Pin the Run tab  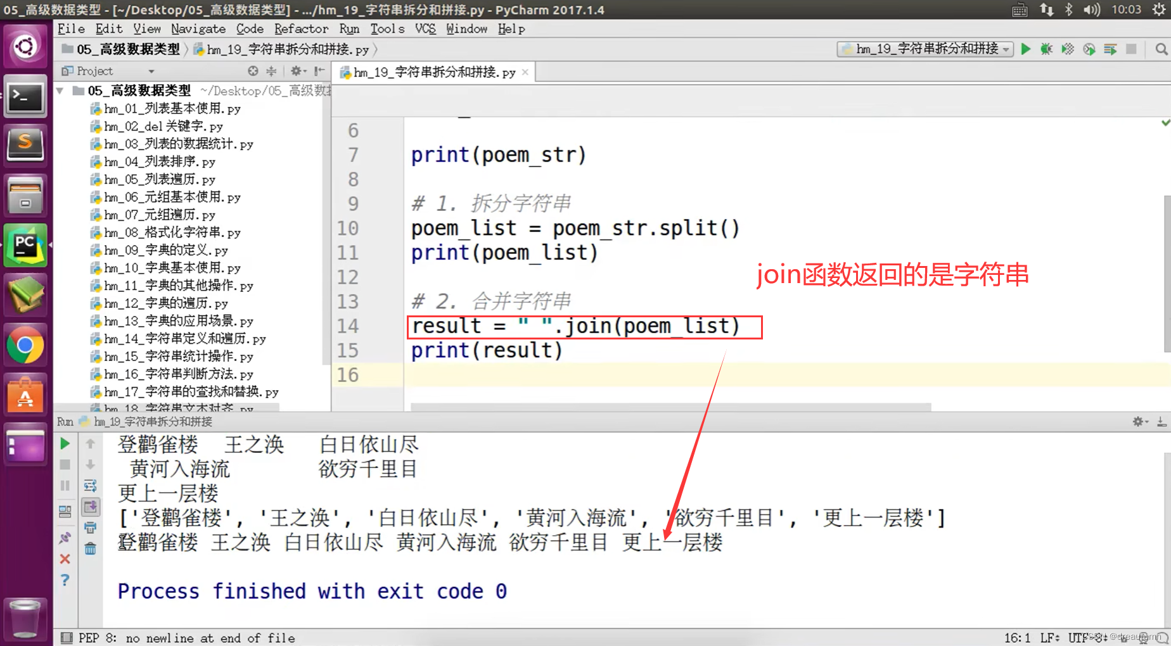pos(65,538)
